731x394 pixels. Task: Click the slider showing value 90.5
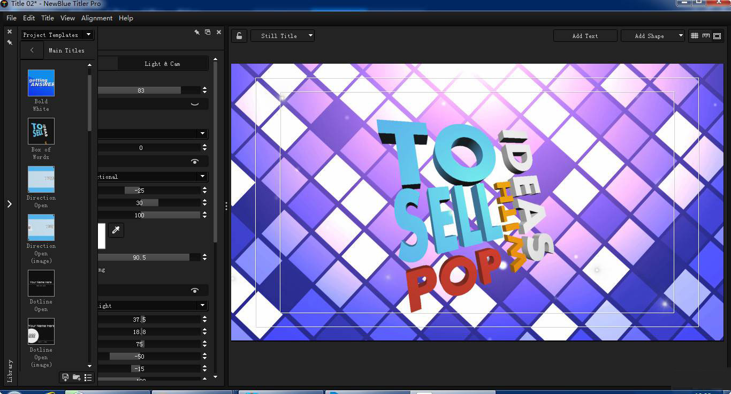(x=149, y=257)
